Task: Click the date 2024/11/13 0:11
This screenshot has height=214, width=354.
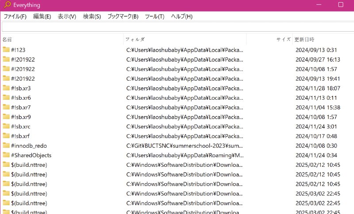Action: click(x=316, y=98)
